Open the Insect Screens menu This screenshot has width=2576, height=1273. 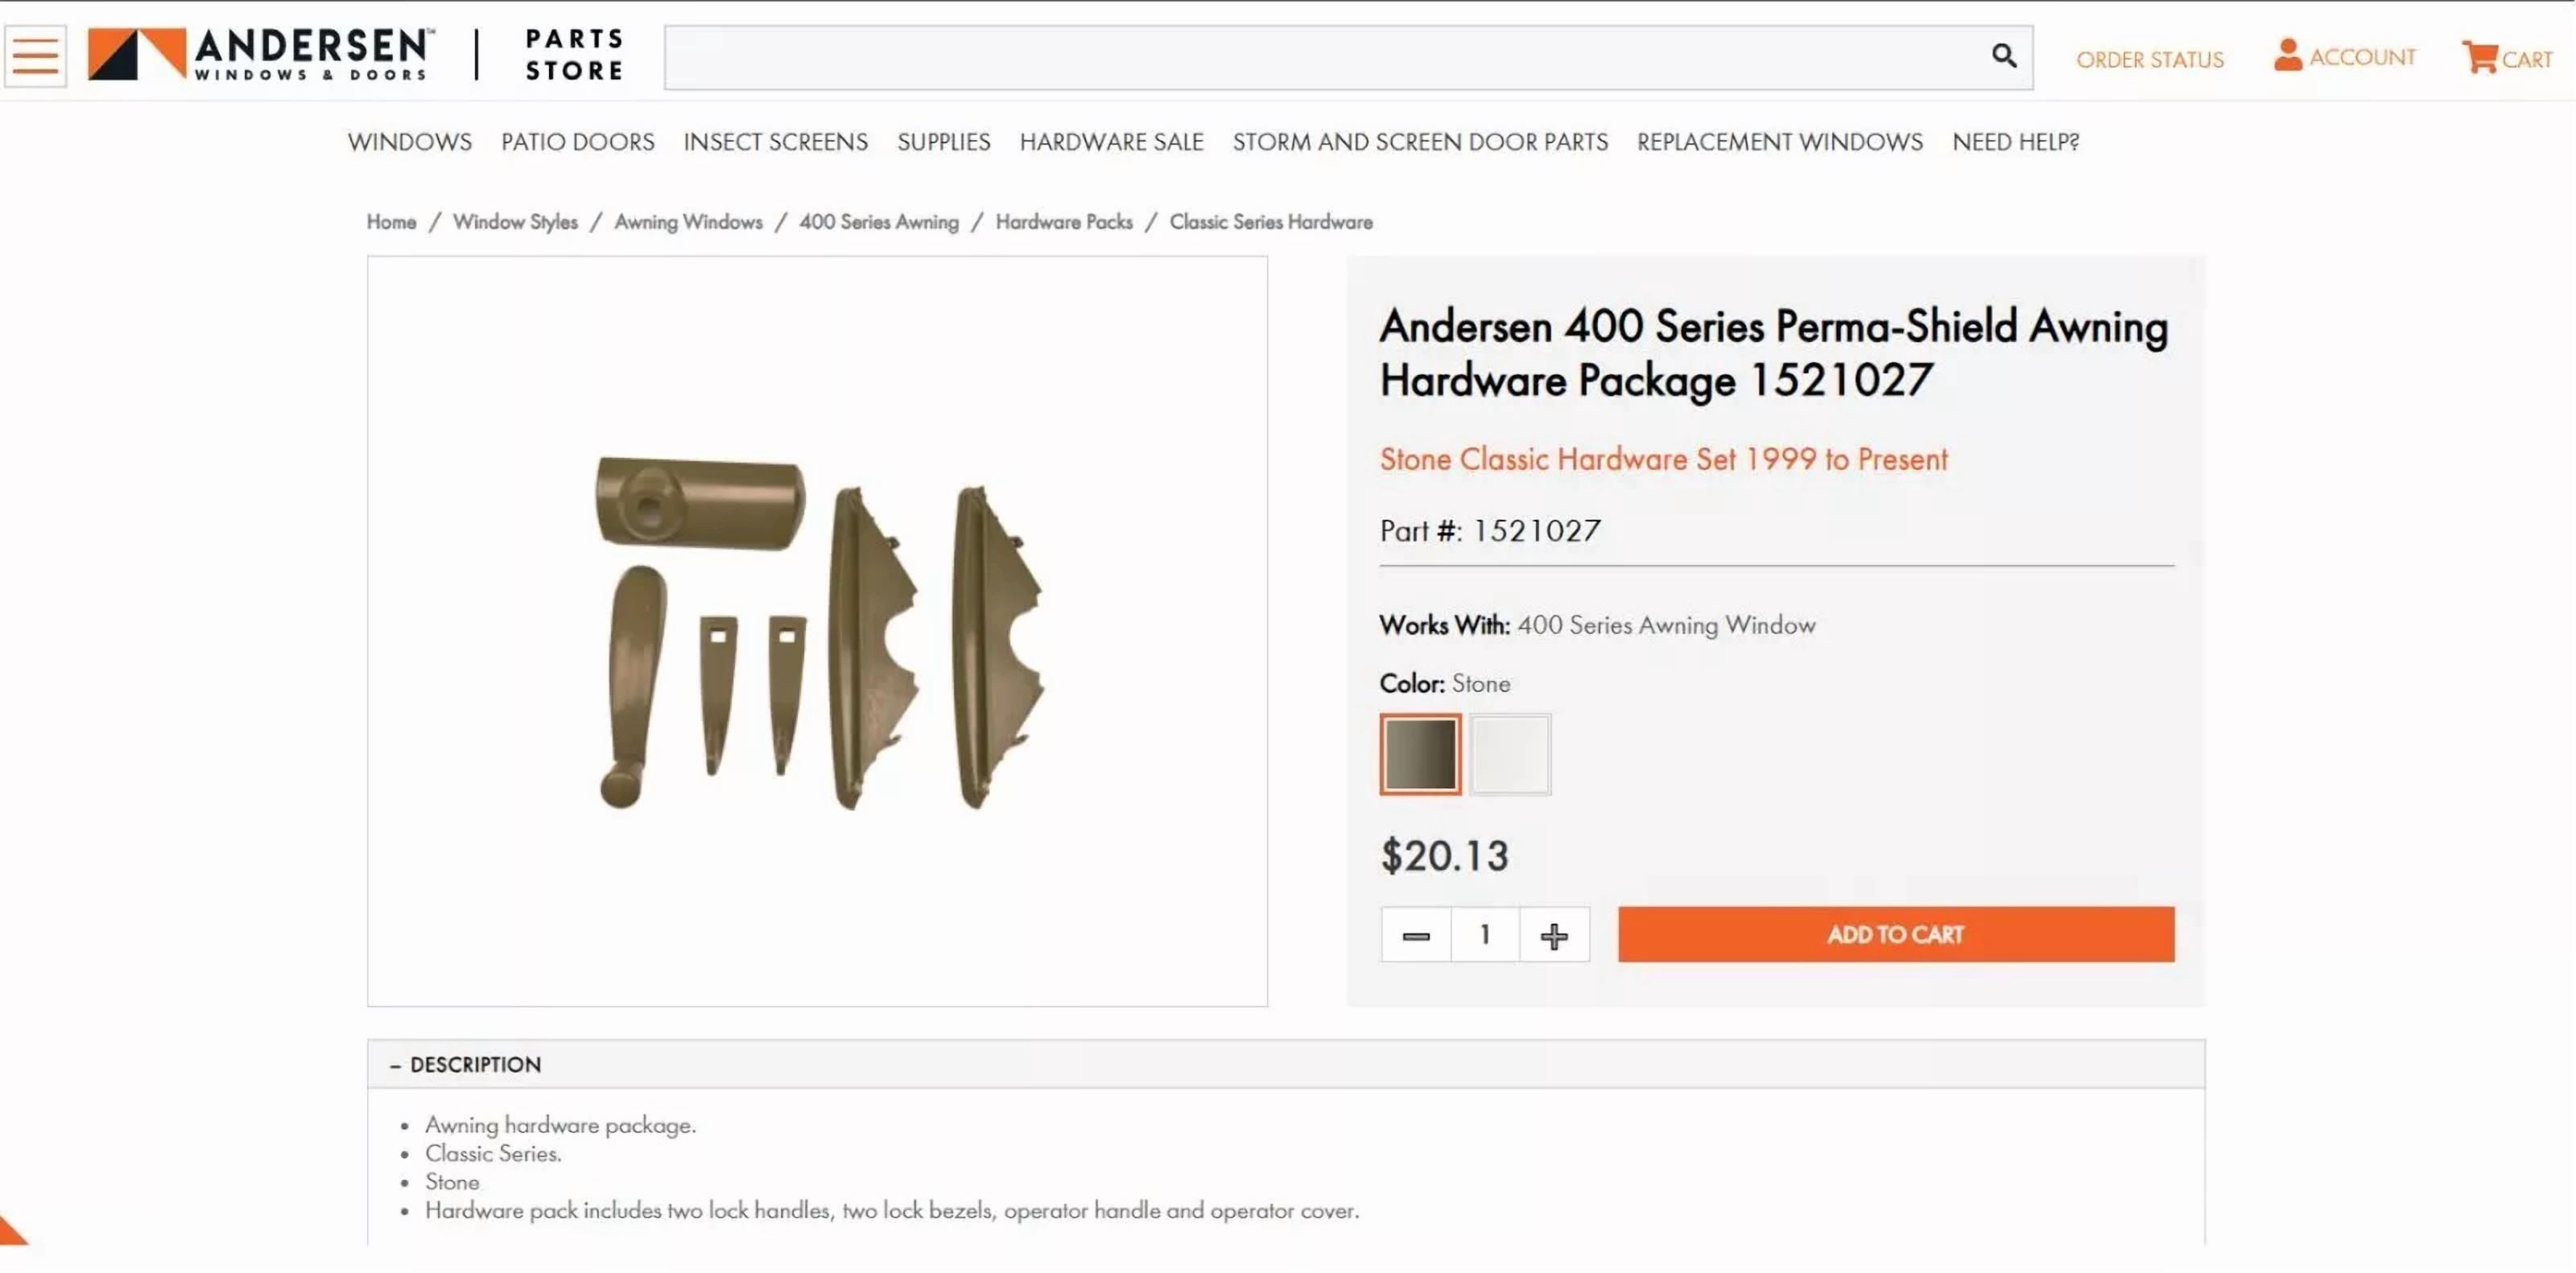coord(775,142)
